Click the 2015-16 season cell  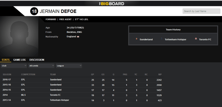point(7,85)
